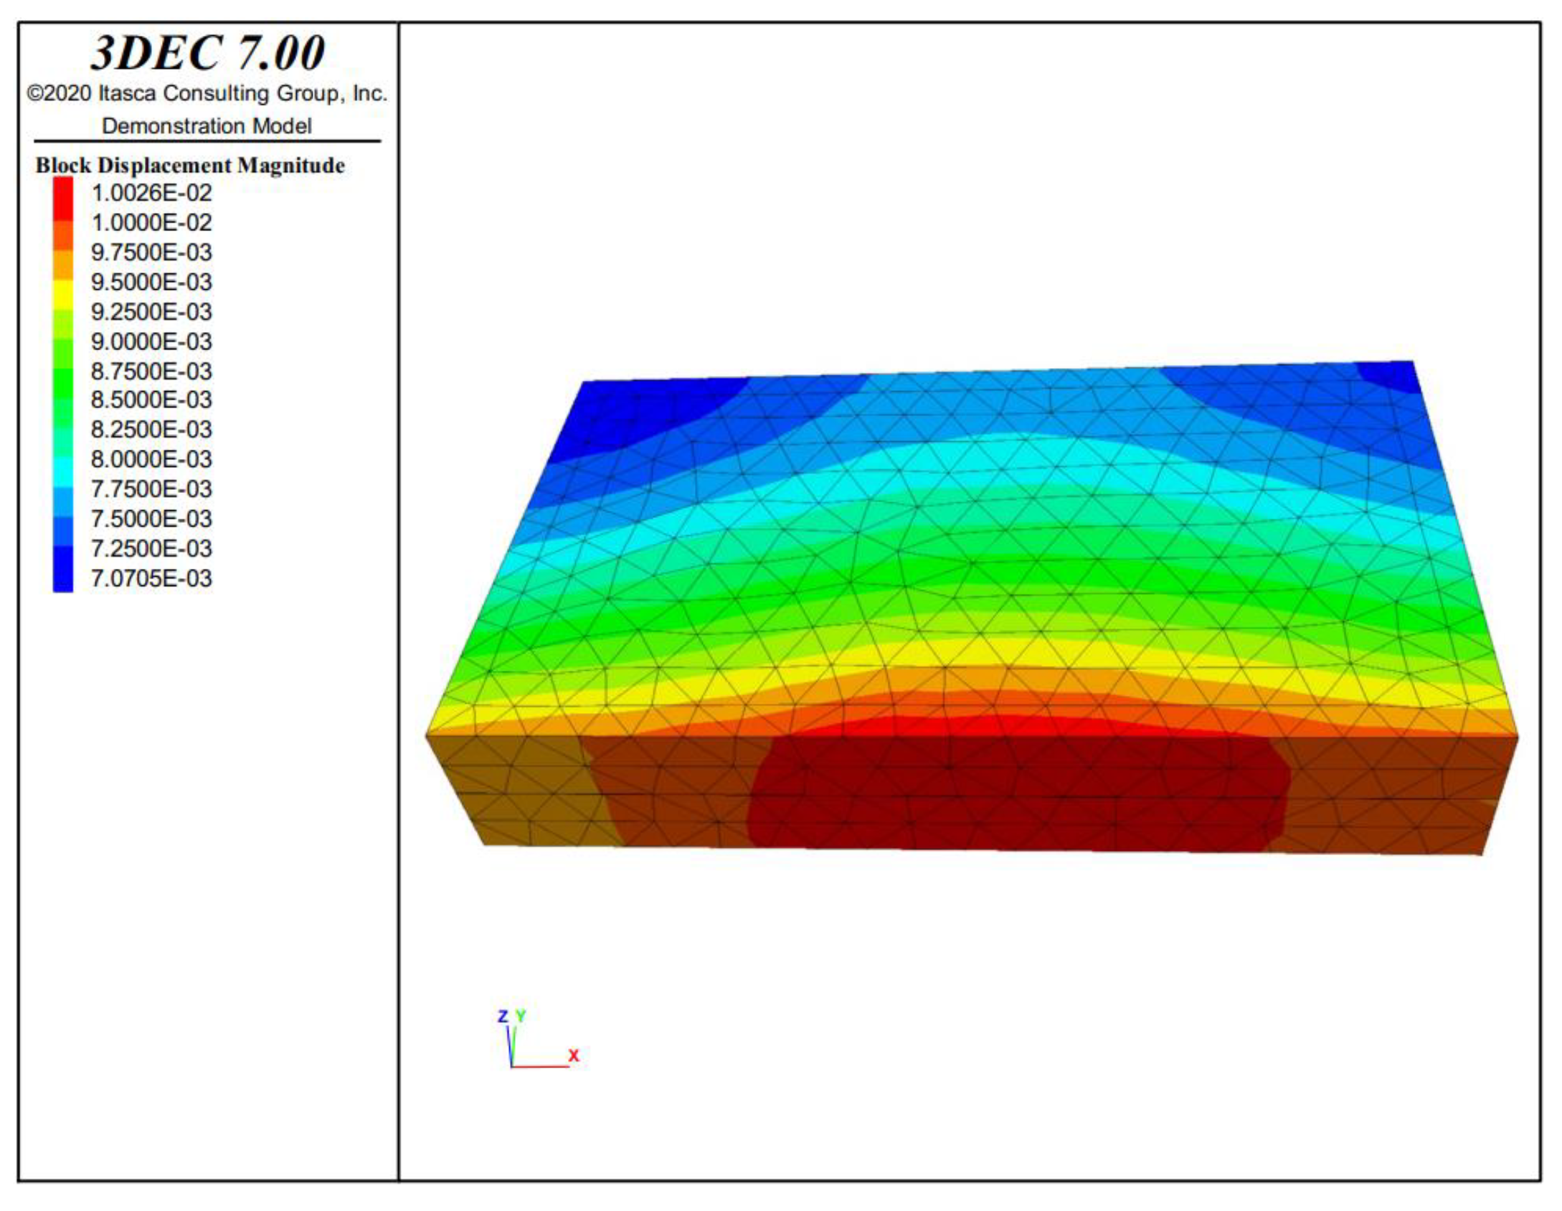Click the axis triad origin corner
1562x1211 pixels.
pos(512,1066)
